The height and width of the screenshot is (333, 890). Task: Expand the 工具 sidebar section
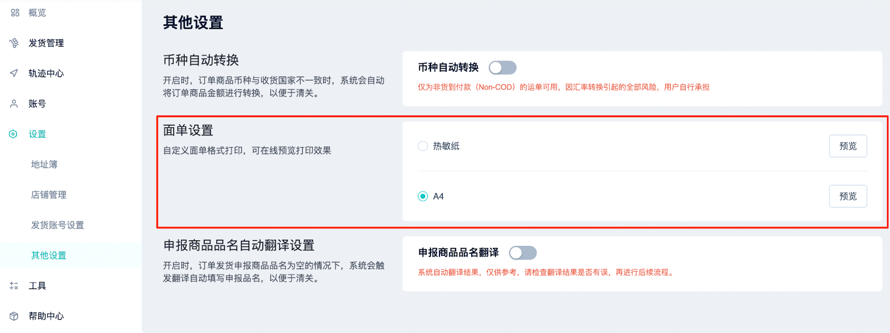71,286
